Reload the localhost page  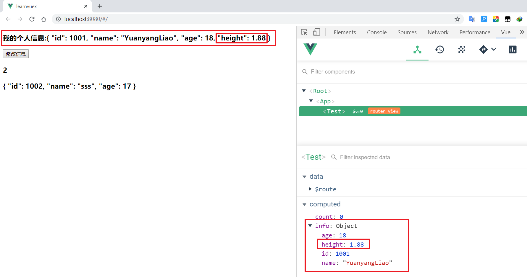(x=32, y=19)
